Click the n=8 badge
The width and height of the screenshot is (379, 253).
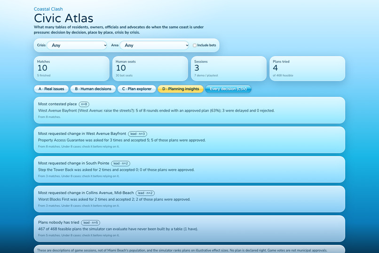click(84, 104)
